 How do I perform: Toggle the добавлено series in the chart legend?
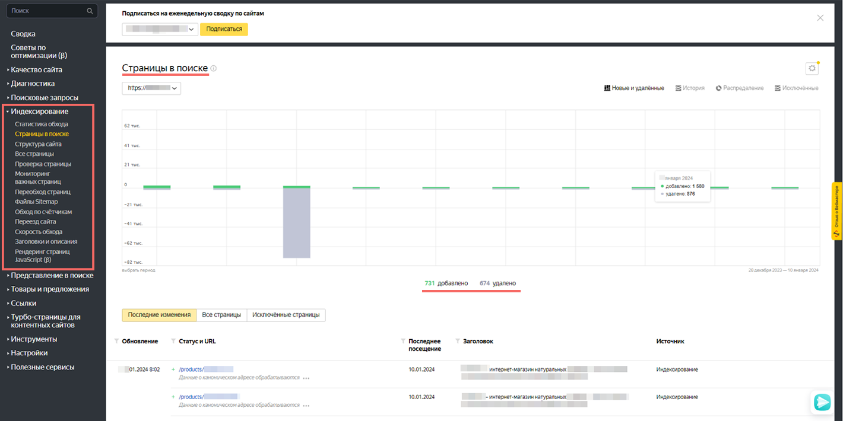pos(446,283)
